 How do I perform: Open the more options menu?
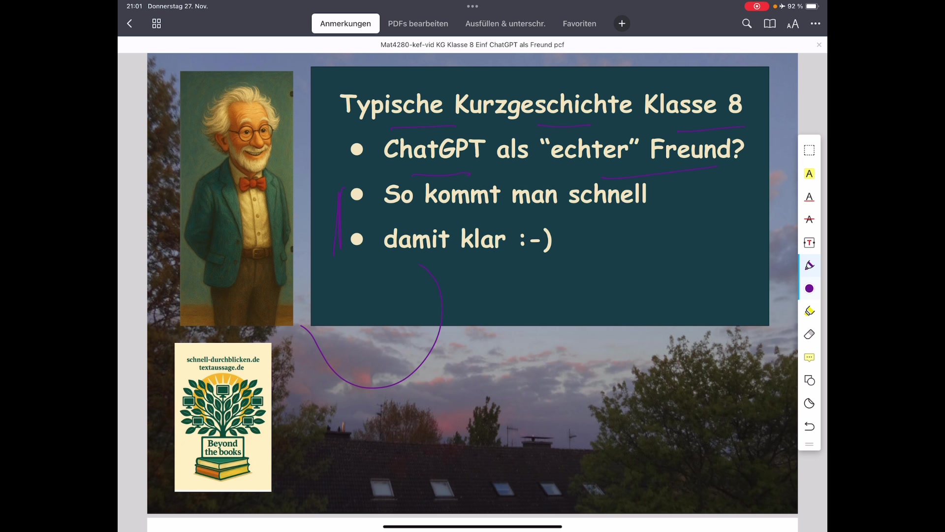[816, 23]
